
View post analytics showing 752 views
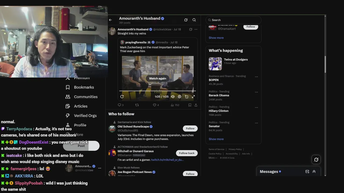tap(175, 105)
